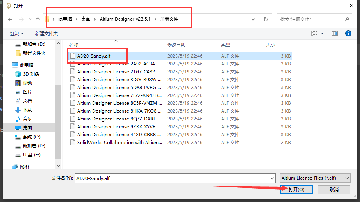Image resolution: width=360 pixels, height=202 pixels.
Task: Select 此电脑 in navigation tree
Action: pos(22,65)
